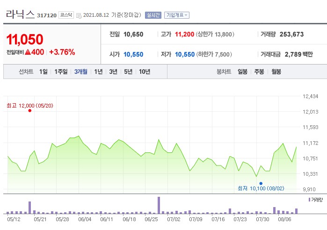Click the 11,172 y-axis label

coord(310,143)
